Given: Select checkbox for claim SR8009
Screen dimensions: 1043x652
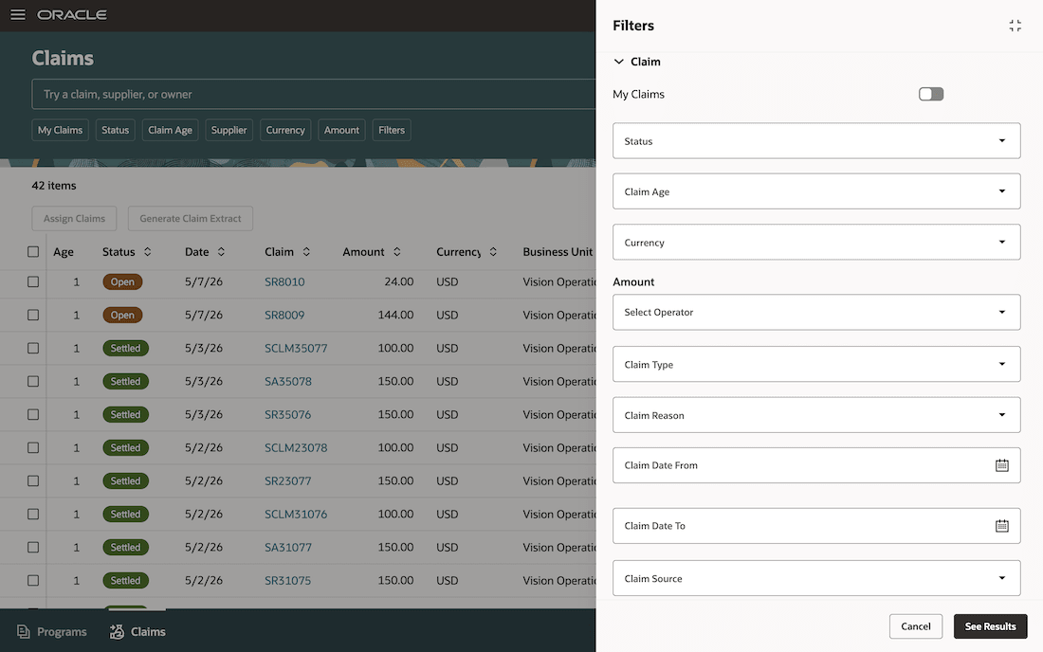Looking at the screenshot, I should click(33, 315).
